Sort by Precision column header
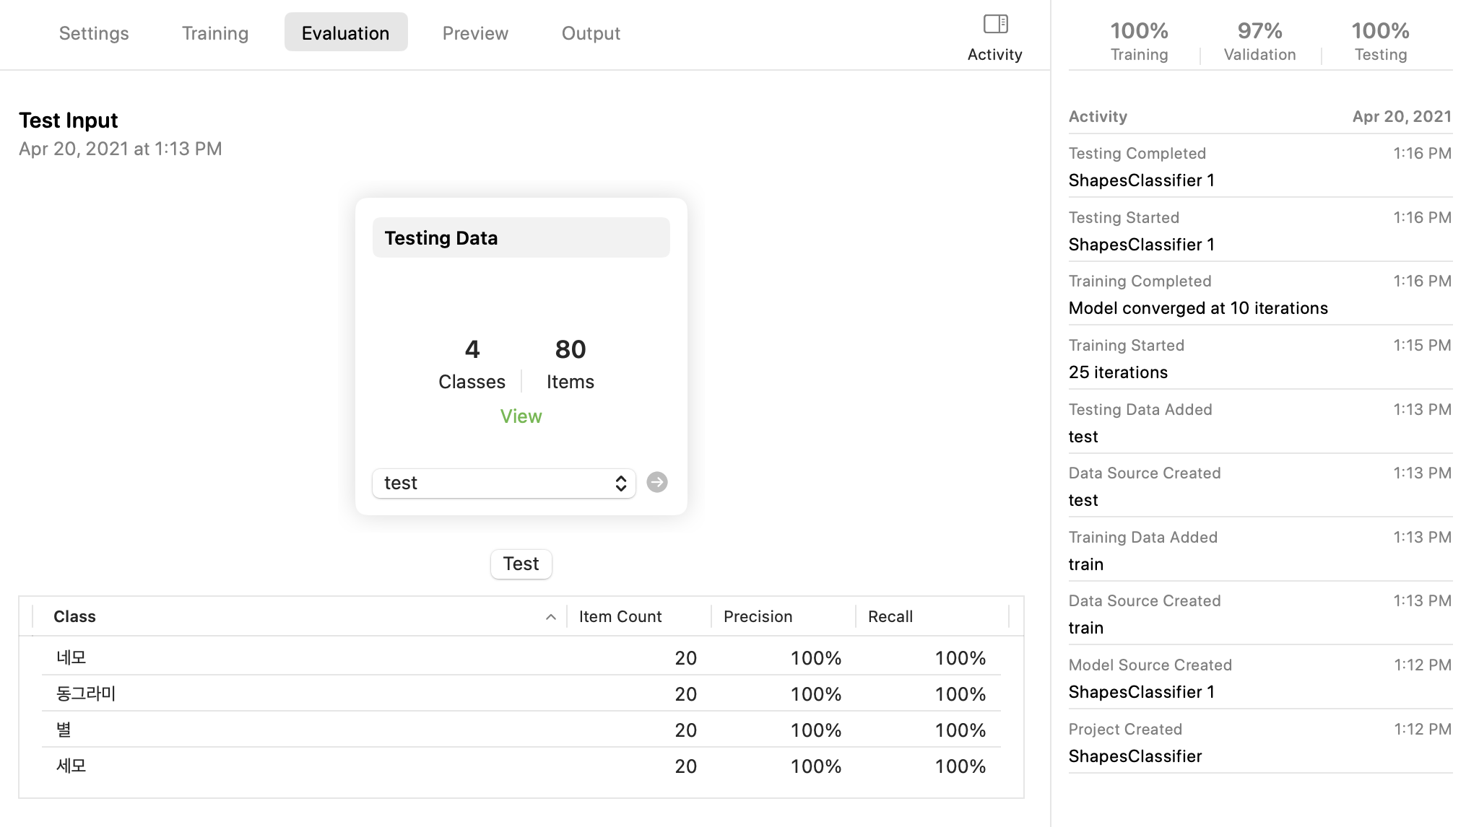The width and height of the screenshot is (1466, 827). tap(758, 617)
